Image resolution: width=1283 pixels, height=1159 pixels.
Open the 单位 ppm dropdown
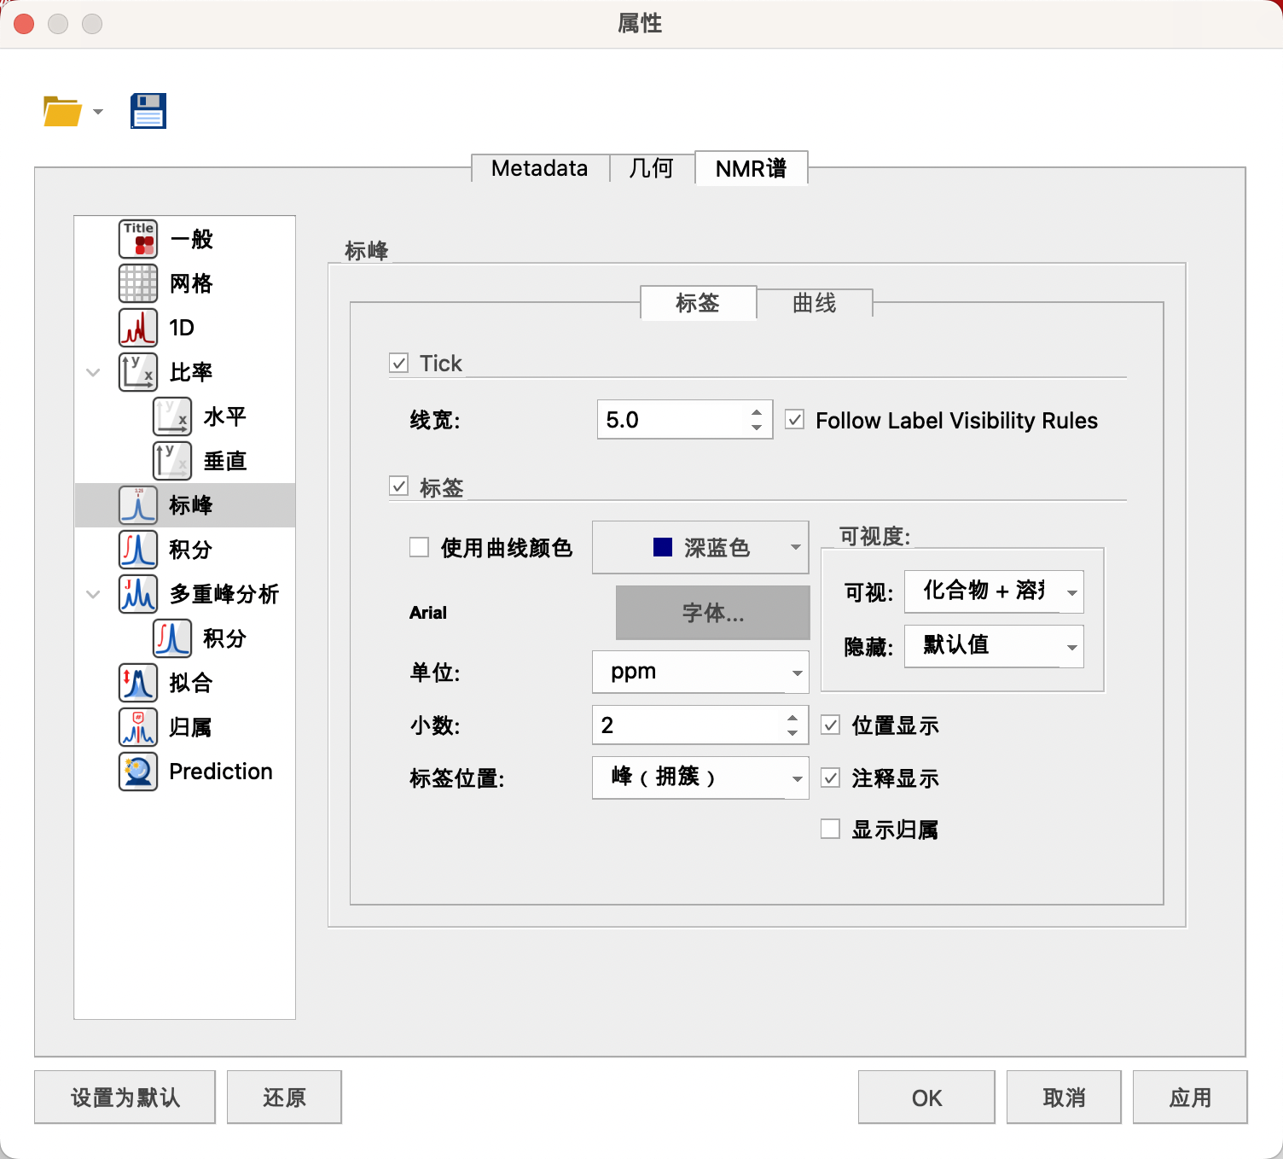pos(700,672)
